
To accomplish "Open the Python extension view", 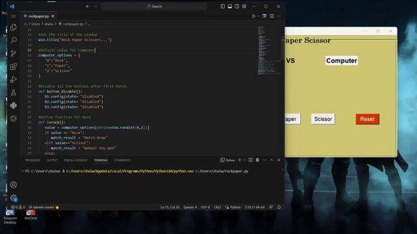I will click(x=13, y=105).
